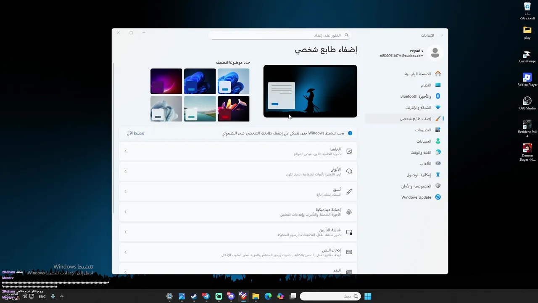Open Time & language (اللغة والوقت) settings

404,152
